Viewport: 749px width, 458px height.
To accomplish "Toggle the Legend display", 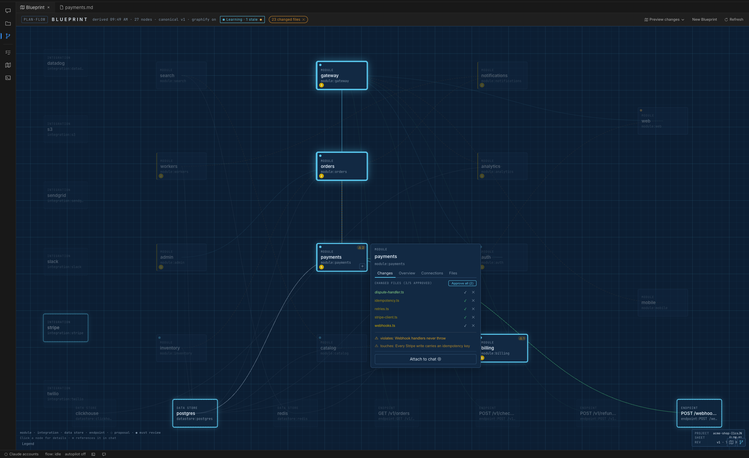I will coord(28,444).
